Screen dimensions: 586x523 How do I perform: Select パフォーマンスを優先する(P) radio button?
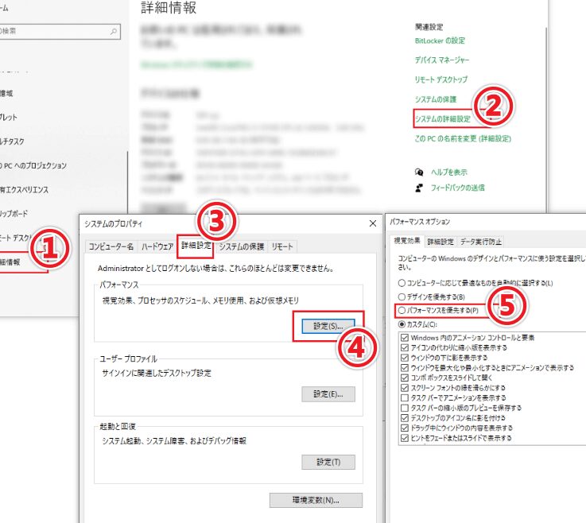402,311
